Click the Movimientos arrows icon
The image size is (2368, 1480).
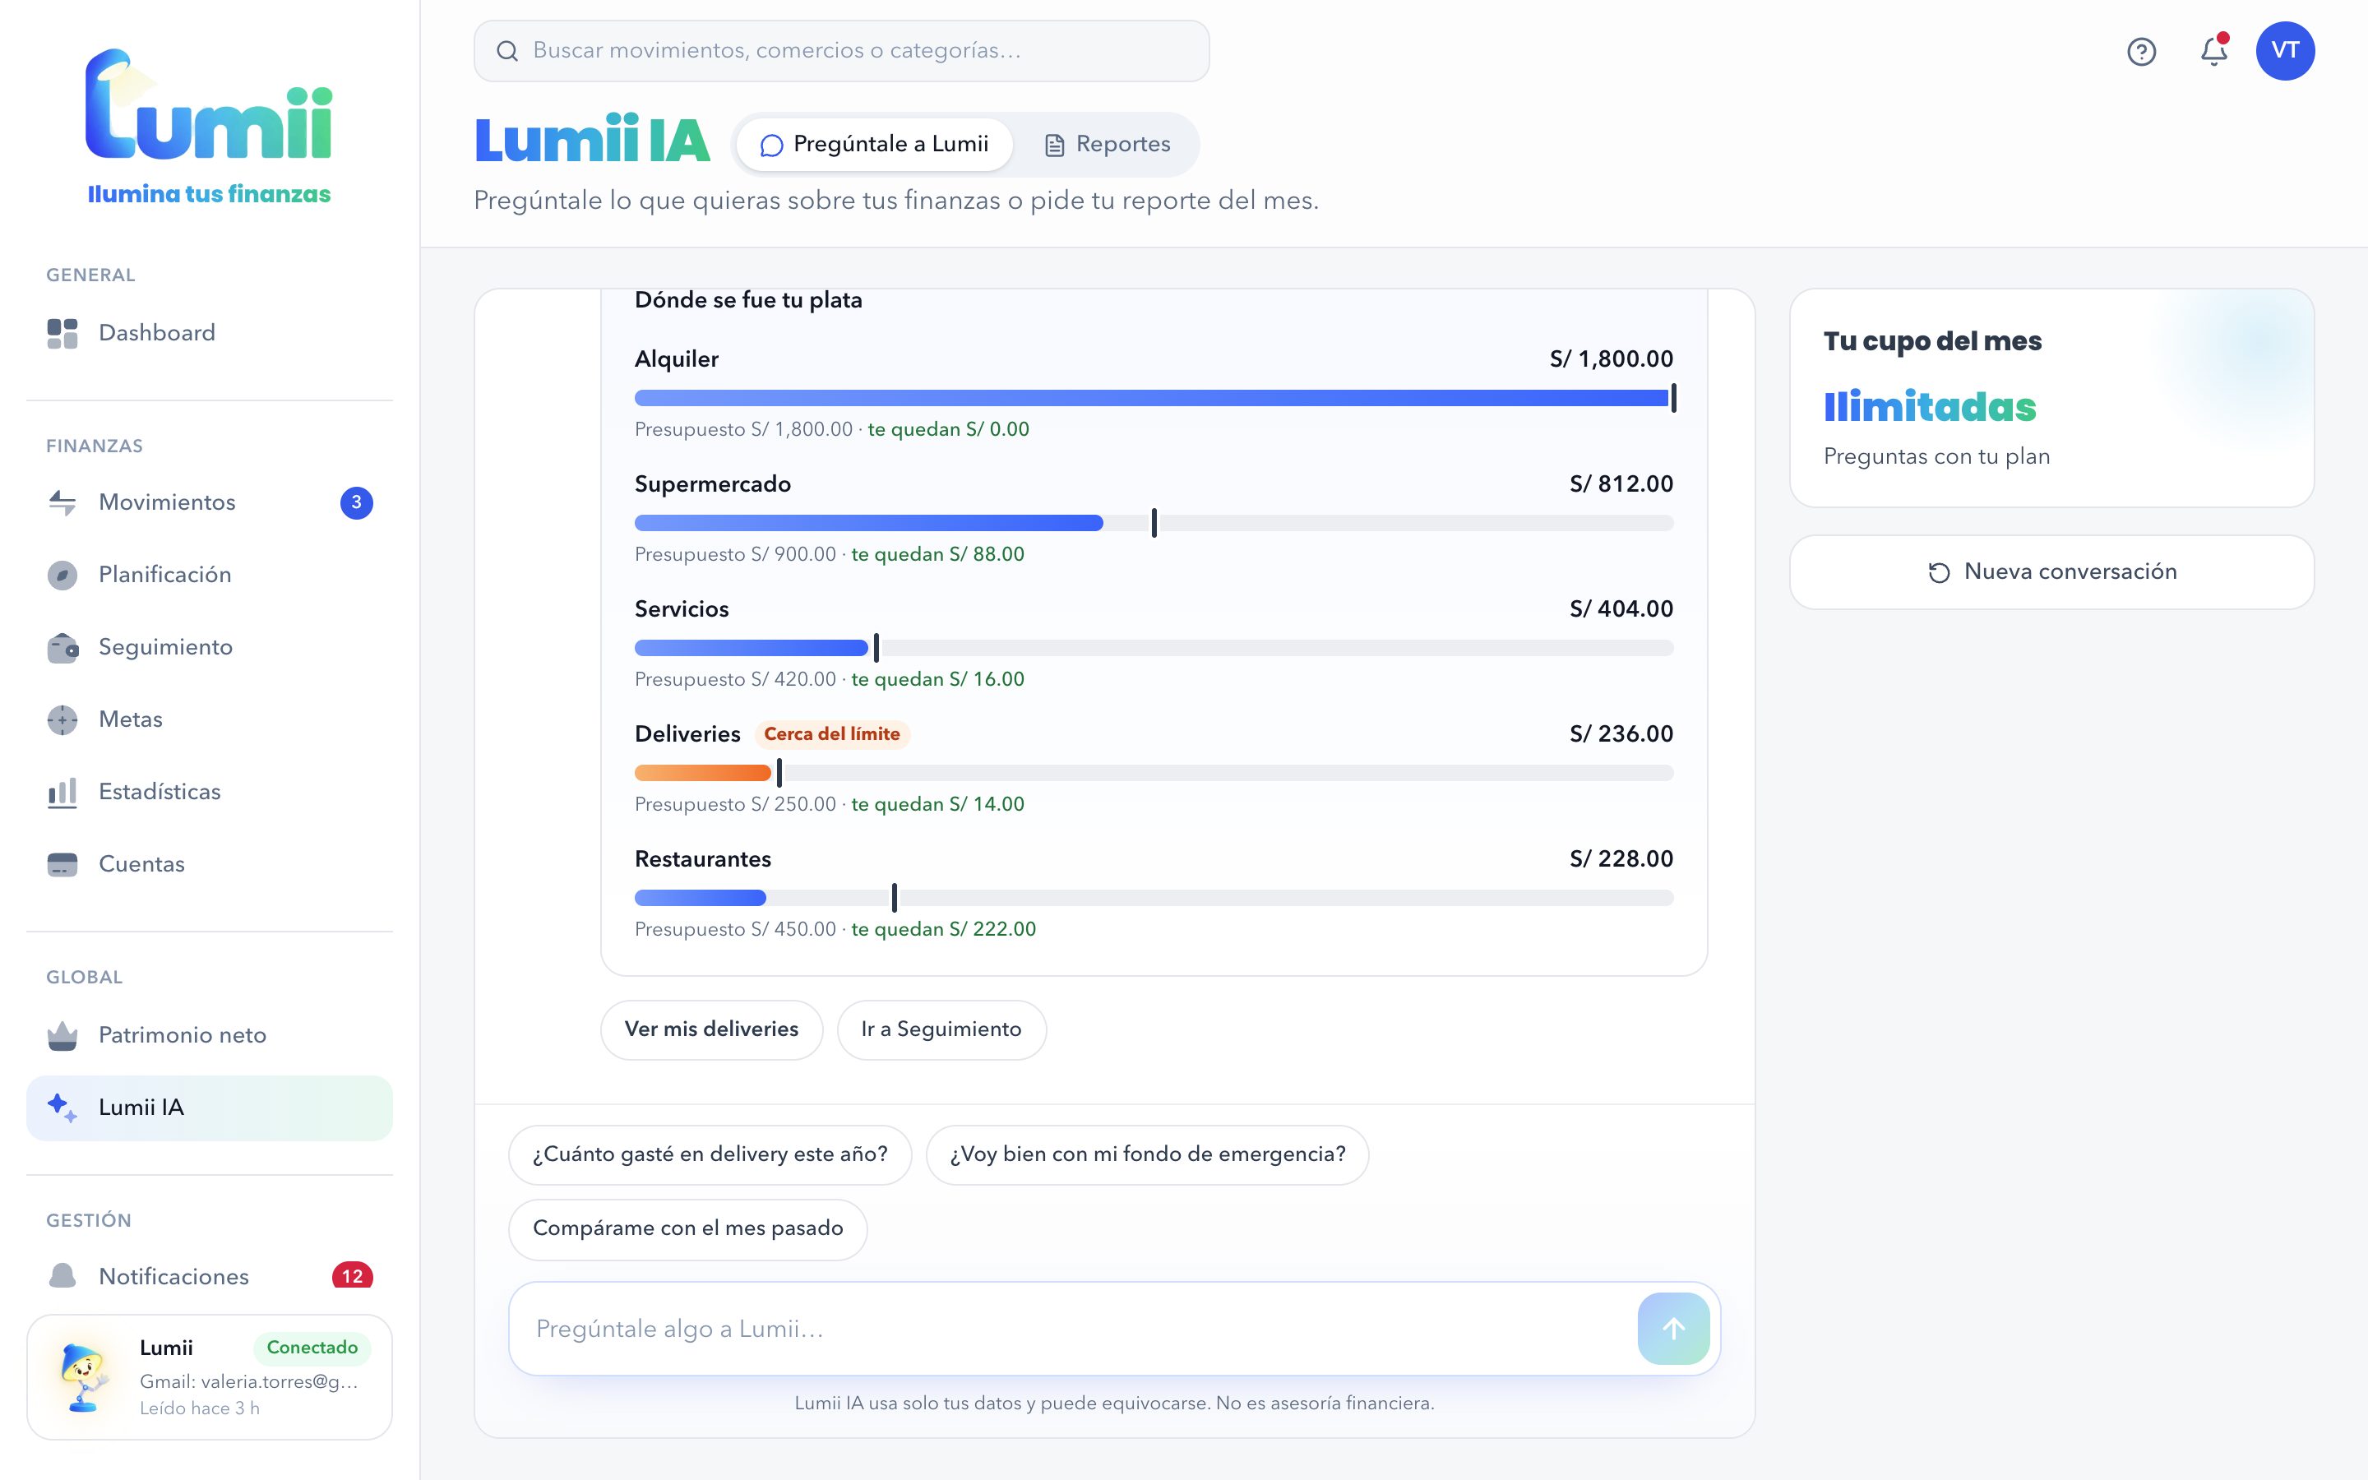pos(62,502)
